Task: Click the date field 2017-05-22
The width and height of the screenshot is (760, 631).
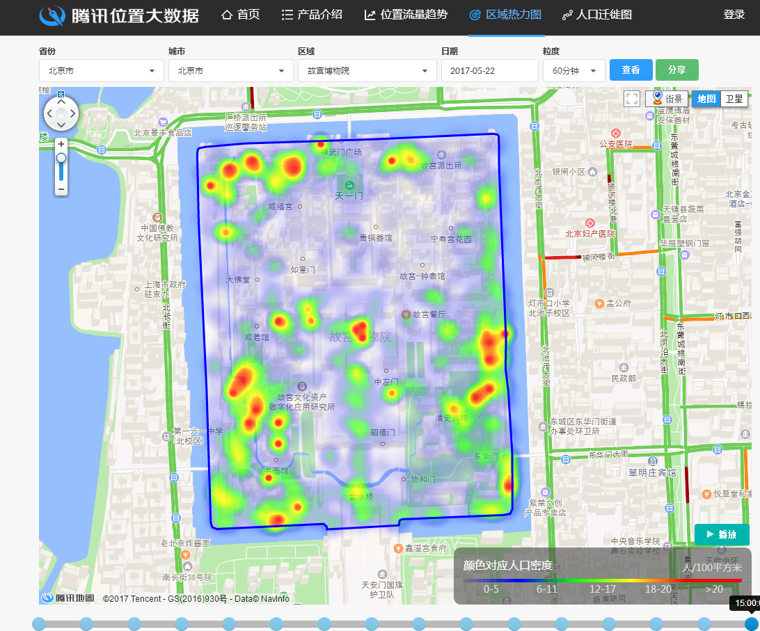Action: point(489,71)
